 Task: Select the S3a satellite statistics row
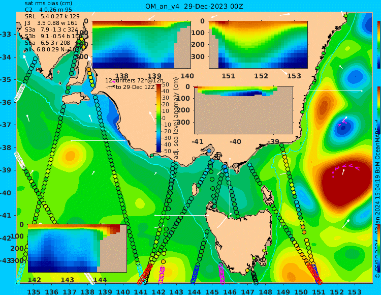point(51,29)
